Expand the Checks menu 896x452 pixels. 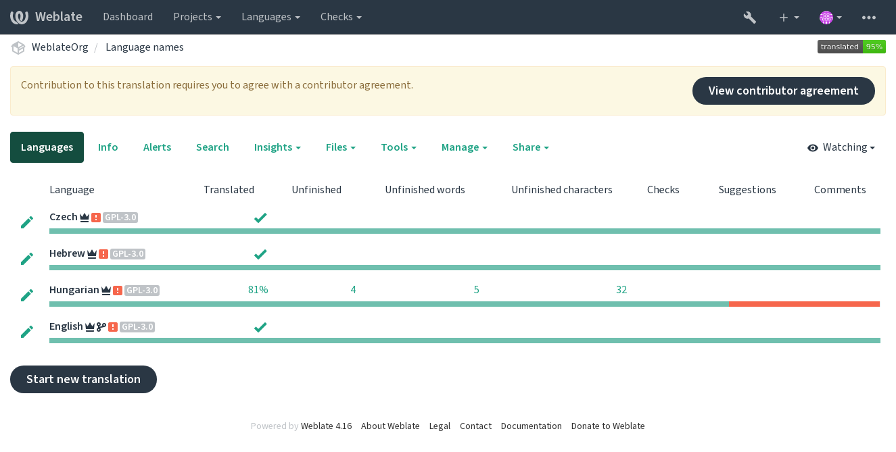[341, 17]
